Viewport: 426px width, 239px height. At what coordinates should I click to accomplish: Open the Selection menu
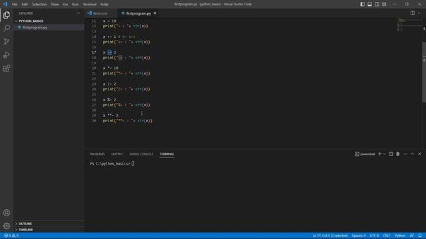pyautogui.click(x=39, y=4)
